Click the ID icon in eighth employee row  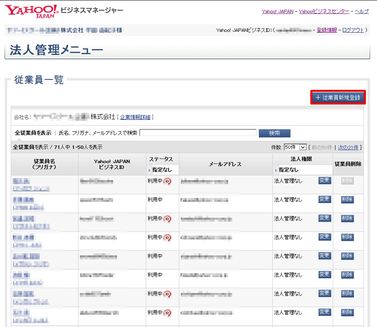click(x=167, y=313)
